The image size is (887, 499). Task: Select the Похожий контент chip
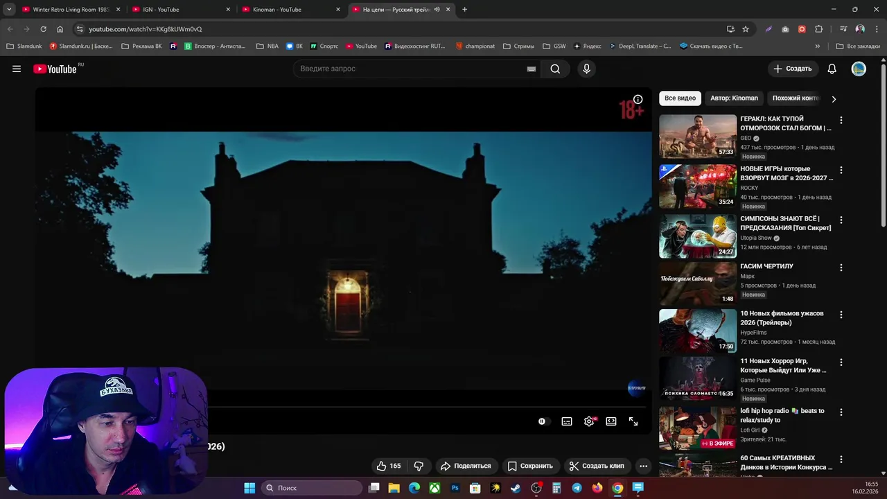[796, 98]
